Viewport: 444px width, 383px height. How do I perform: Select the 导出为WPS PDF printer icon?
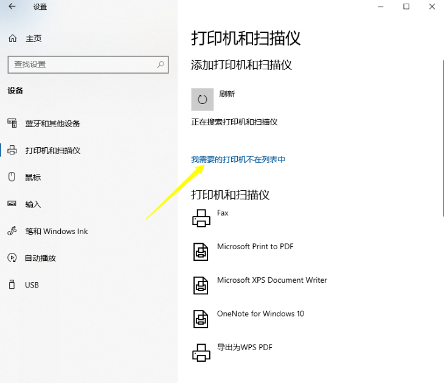(x=201, y=352)
